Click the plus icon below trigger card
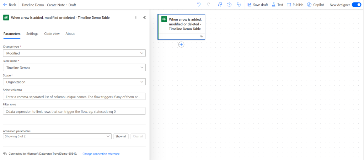The image size is (364, 160). (x=181, y=44)
